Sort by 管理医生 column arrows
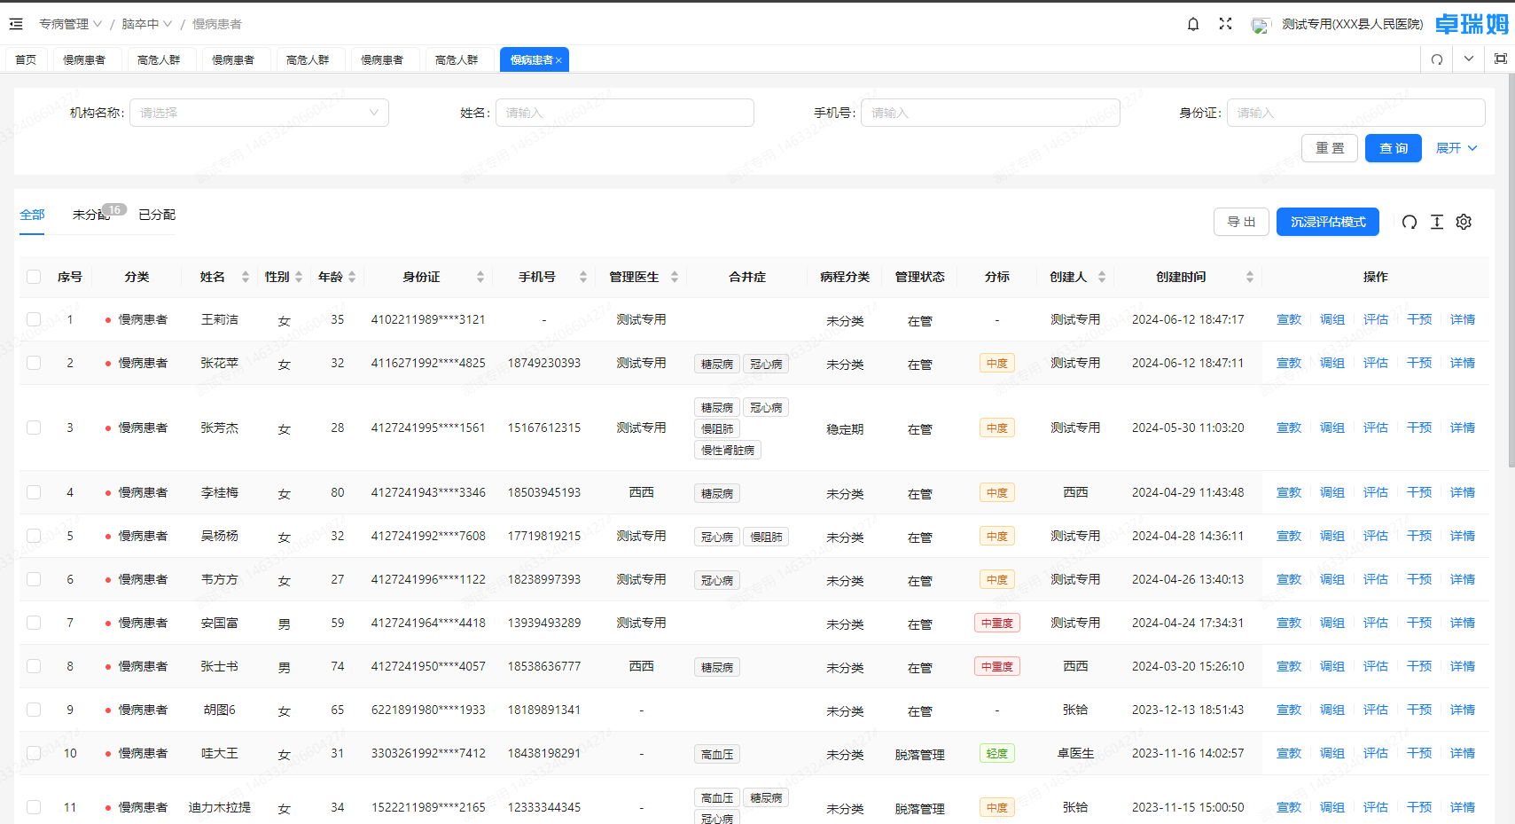This screenshot has height=824, width=1515. tap(675, 277)
